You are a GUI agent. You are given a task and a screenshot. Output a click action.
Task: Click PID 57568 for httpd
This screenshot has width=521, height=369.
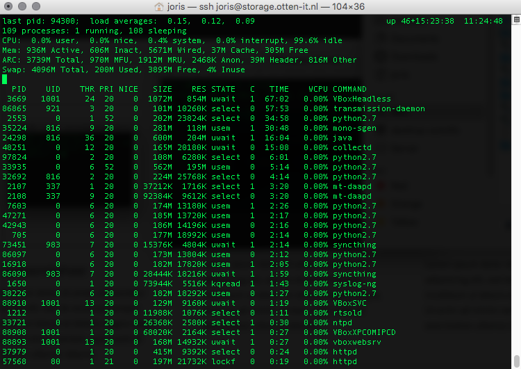(x=15, y=361)
